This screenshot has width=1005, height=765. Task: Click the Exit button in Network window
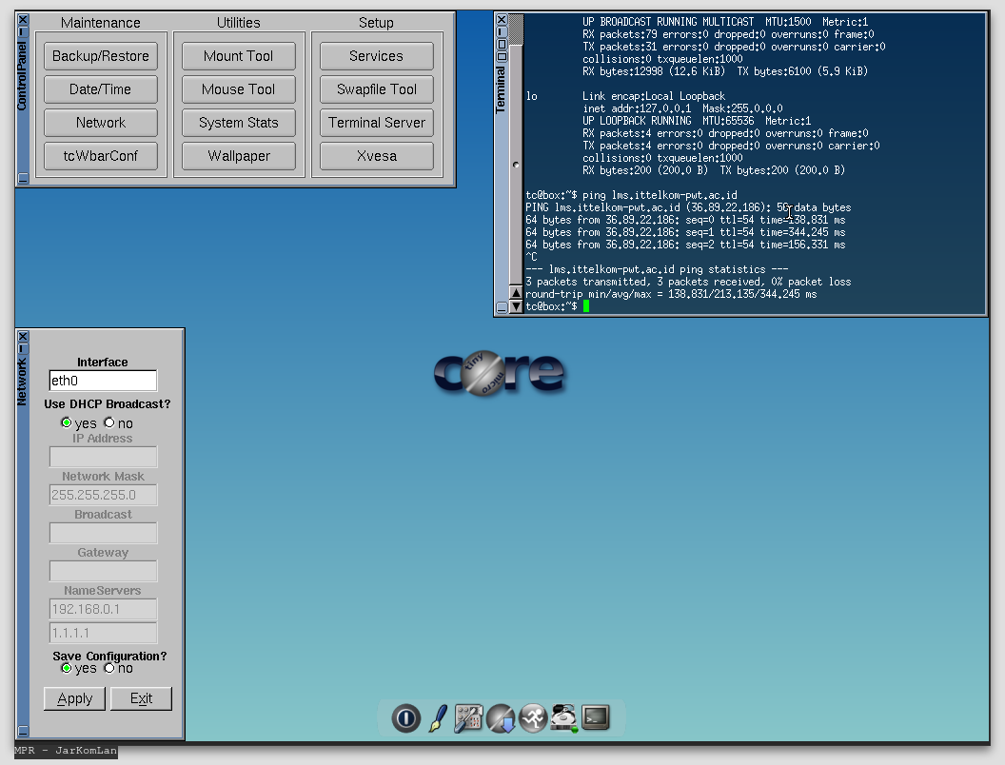click(x=141, y=698)
